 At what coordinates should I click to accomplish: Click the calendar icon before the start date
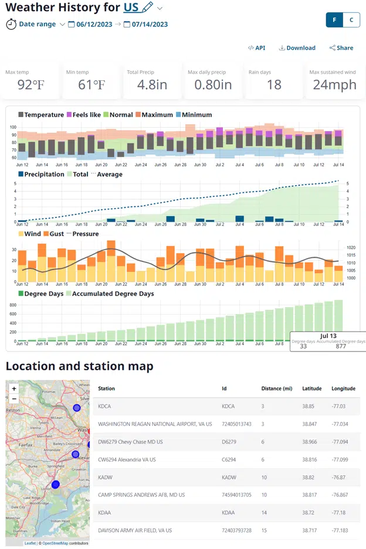72,25
